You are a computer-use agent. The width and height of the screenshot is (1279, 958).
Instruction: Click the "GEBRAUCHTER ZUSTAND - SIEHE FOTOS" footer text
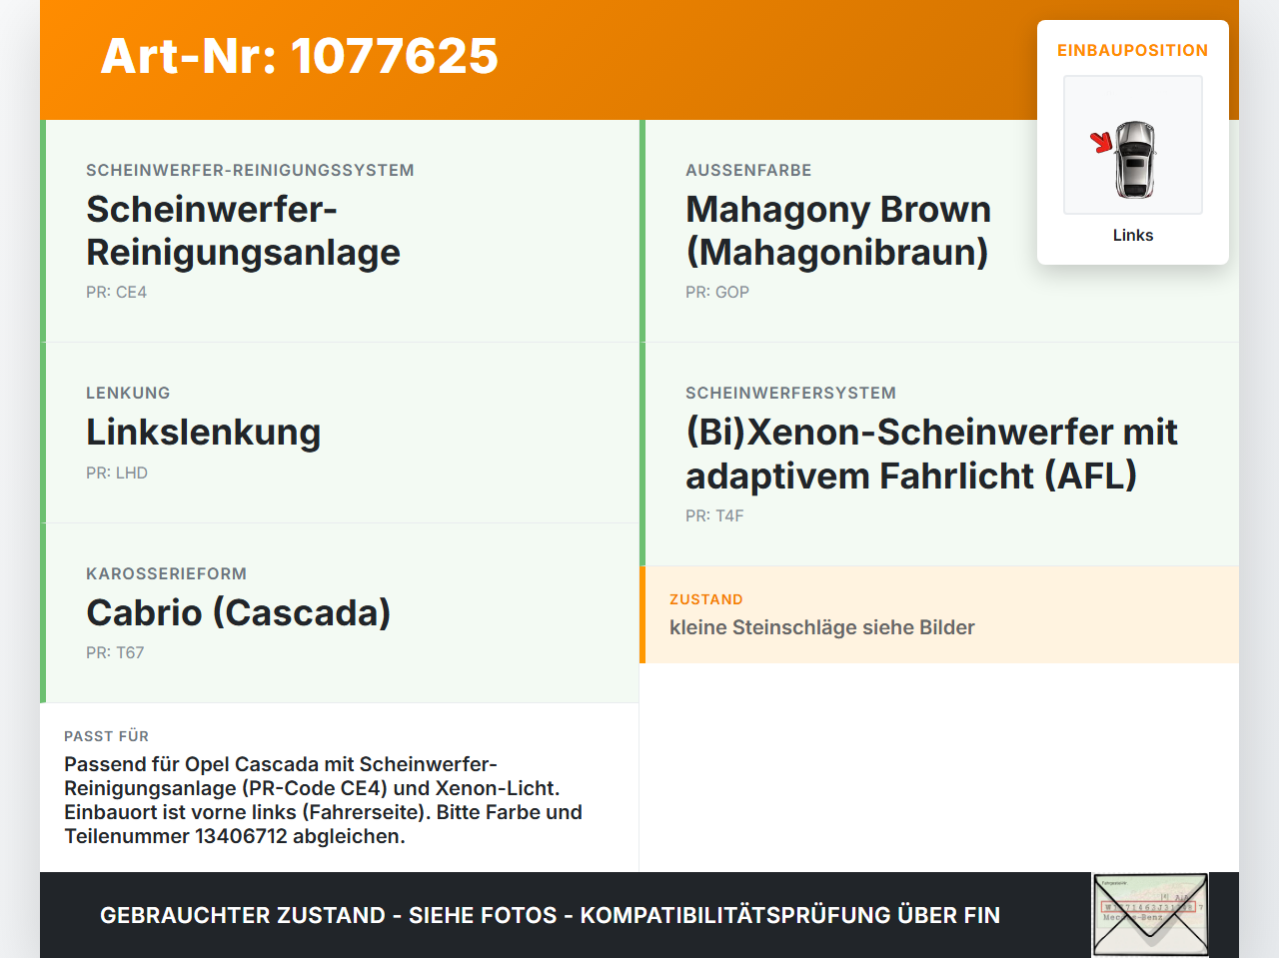(x=550, y=915)
